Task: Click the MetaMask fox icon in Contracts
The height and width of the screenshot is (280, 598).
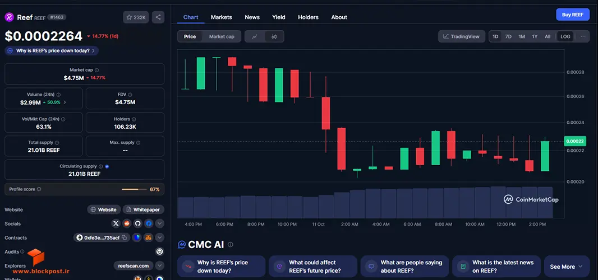Action: tap(148, 237)
